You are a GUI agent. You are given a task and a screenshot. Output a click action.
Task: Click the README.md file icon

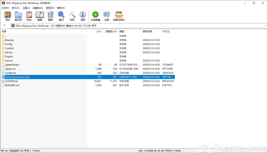tap(3, 85)
